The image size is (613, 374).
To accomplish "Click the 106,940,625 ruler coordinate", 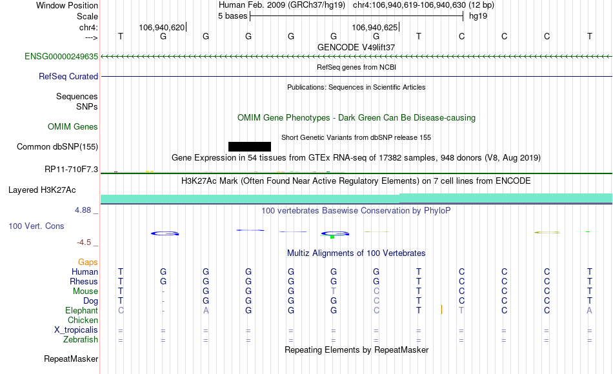I will click(374, 27).
